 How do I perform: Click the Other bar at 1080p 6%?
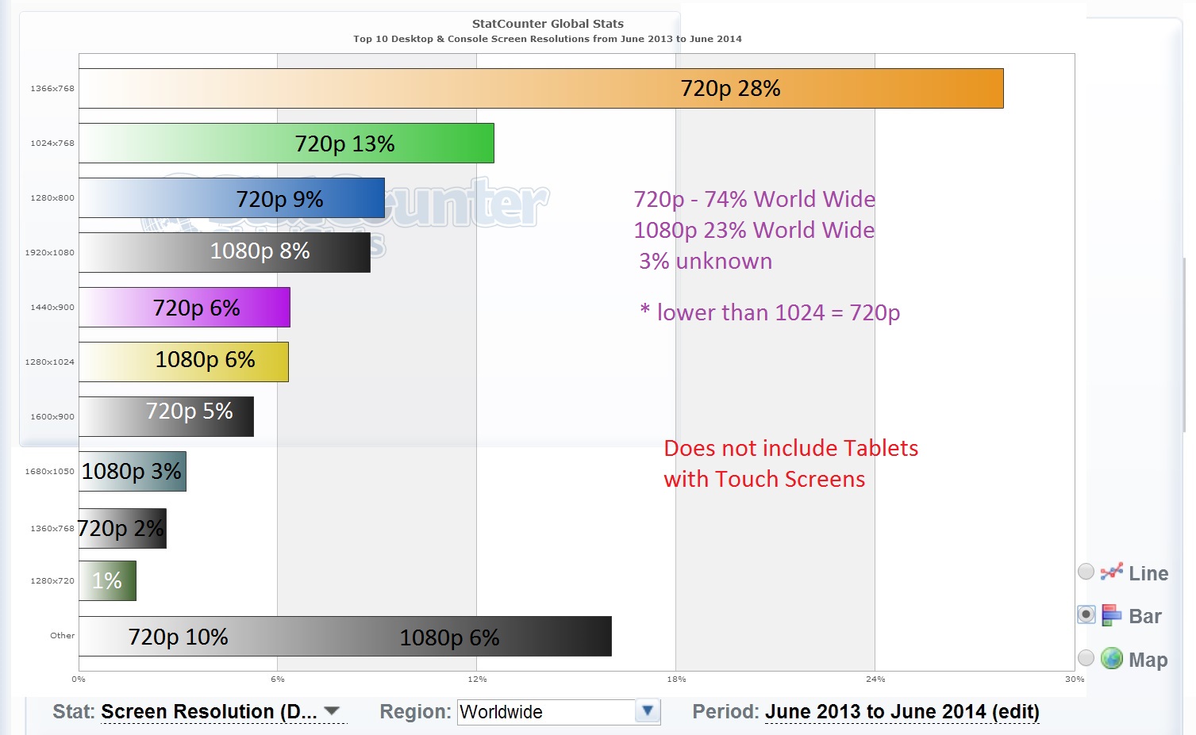pos(345,636)
